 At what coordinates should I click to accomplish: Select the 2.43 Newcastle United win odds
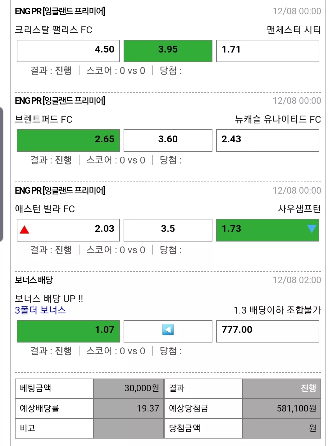(x=268, y=140)
